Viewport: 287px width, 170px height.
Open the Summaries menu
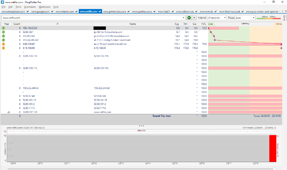click(30, 7)
